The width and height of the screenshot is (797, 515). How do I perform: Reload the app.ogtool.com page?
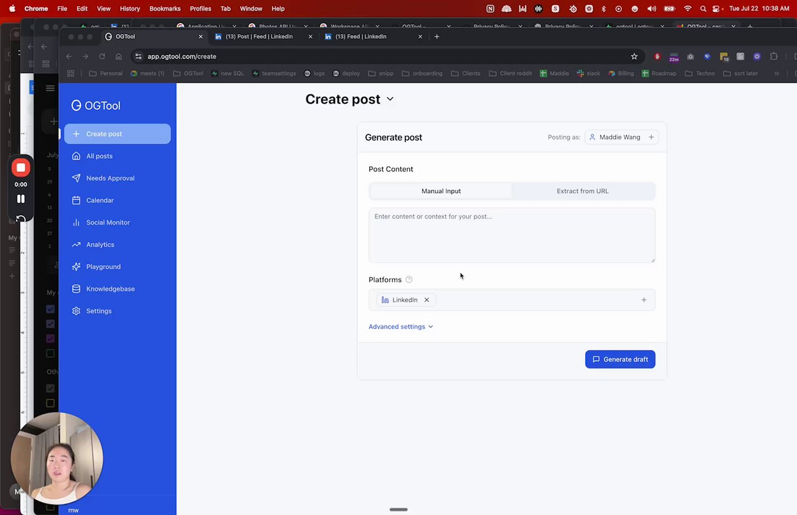[x=102, y=56]
